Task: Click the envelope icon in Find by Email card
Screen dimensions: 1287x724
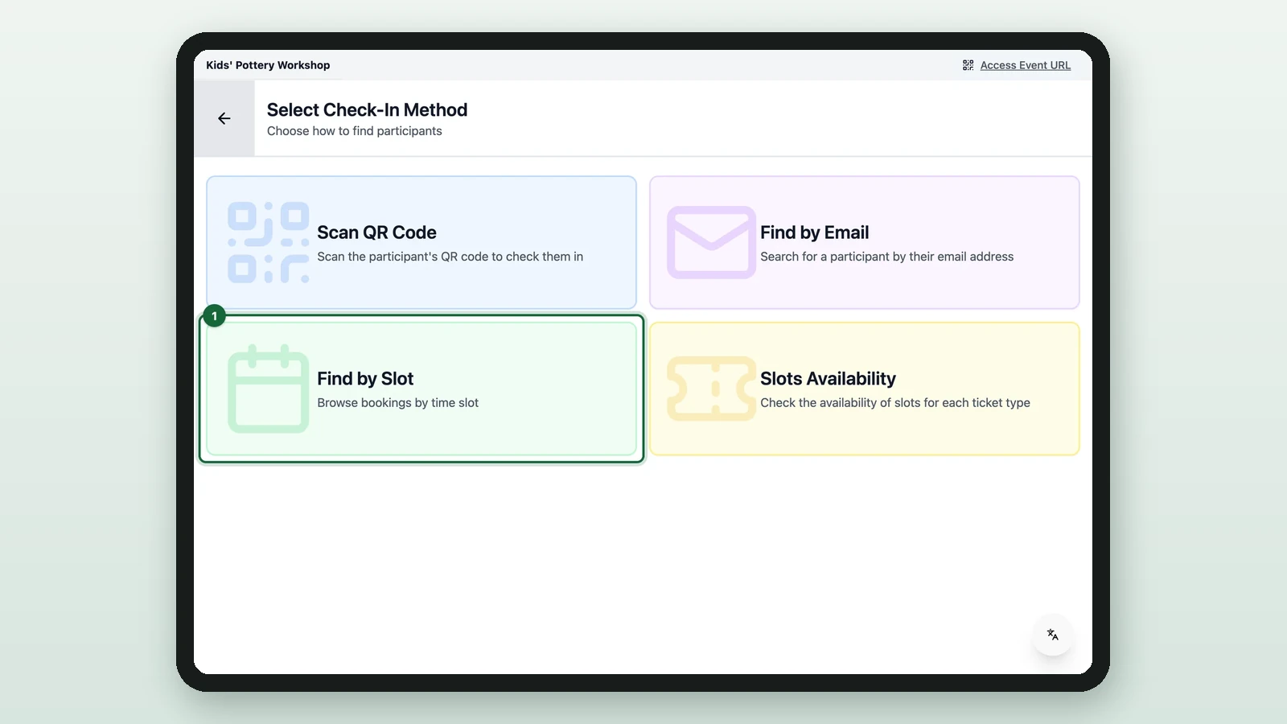Action: coord(711,242)
